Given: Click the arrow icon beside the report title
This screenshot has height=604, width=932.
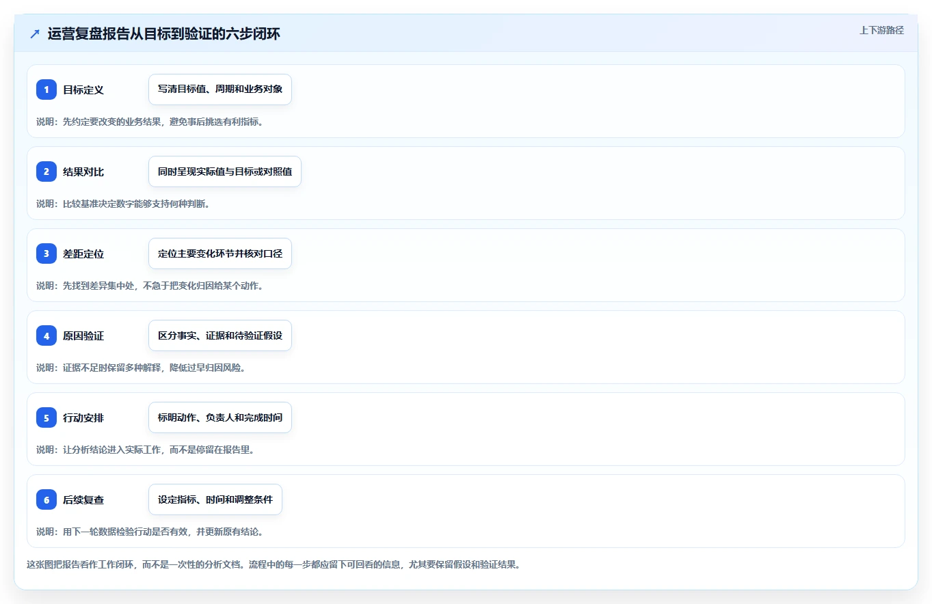Looking at the screenshot, I should [35, 34].
